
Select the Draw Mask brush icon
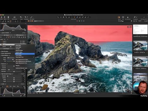pyautogui.click(x=7, y=37)
